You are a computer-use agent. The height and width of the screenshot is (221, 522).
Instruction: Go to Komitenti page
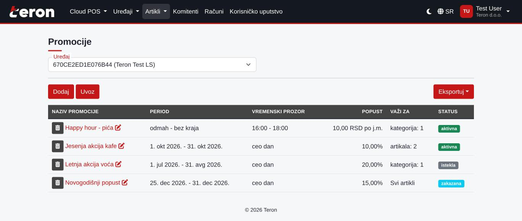[x=186, y=11]
